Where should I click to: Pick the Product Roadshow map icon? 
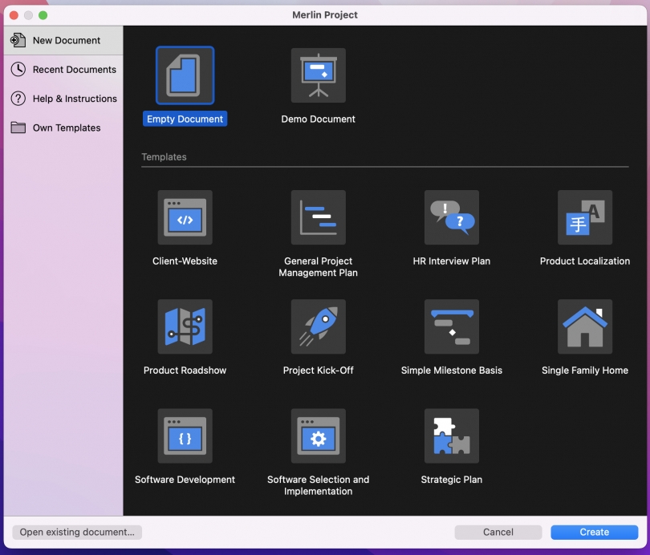click(x=185, y=326)
